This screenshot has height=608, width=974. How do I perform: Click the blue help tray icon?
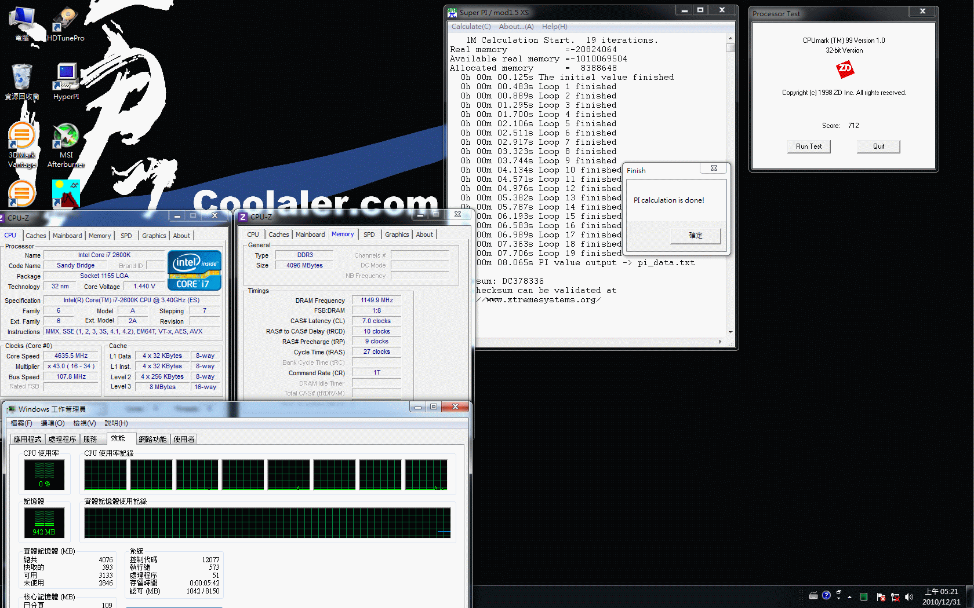pos(826,595)
